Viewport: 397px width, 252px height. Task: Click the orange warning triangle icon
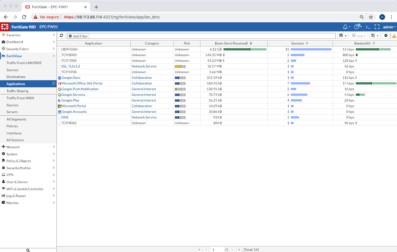(x=394, y=36)
